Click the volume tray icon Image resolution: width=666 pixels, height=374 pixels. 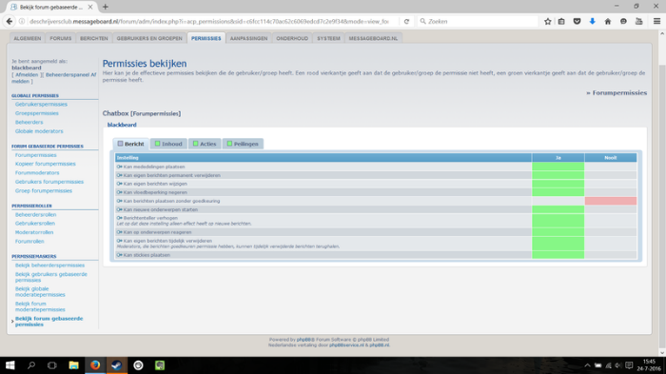618,365
